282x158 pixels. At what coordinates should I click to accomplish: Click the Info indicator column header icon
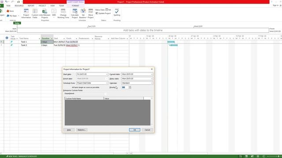7,38
